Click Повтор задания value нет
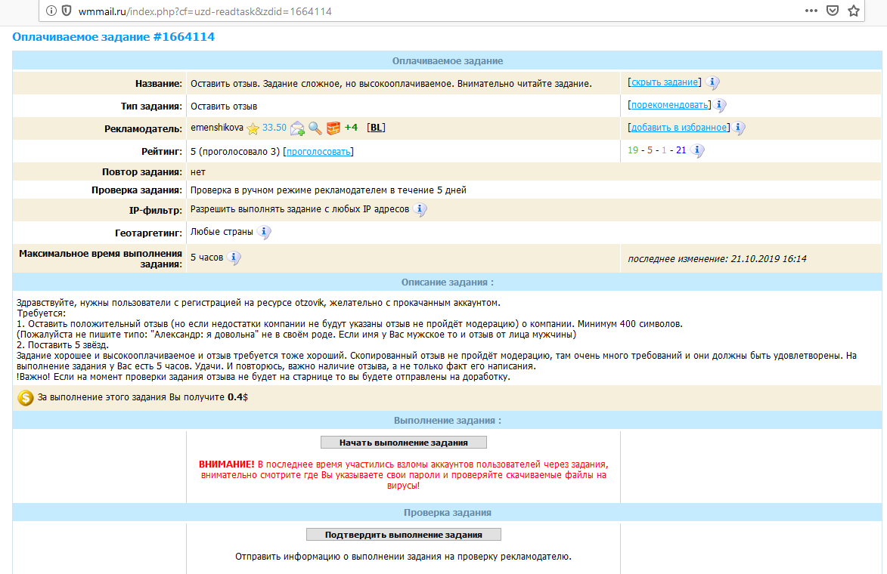Screen dimensions: 887x574 pyautogui.click(x=198, y=171)
